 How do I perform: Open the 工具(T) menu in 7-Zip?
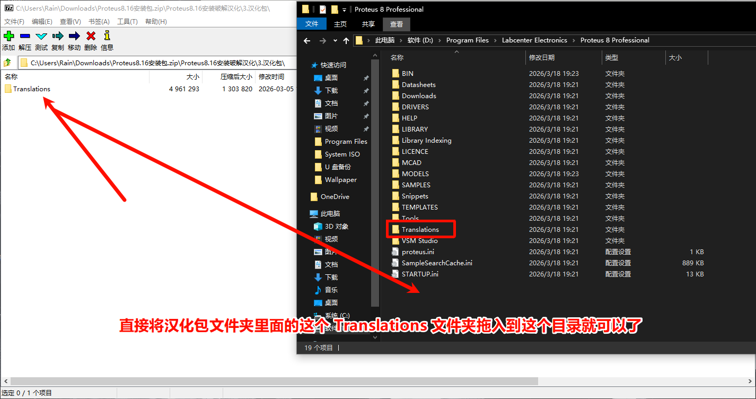coord(127,22)
